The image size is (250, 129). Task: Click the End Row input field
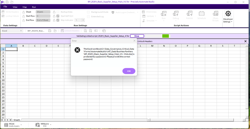click(43, 20)
